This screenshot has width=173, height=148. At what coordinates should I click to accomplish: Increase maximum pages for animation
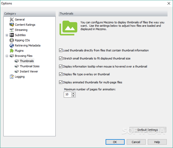[x=73, y=93]
